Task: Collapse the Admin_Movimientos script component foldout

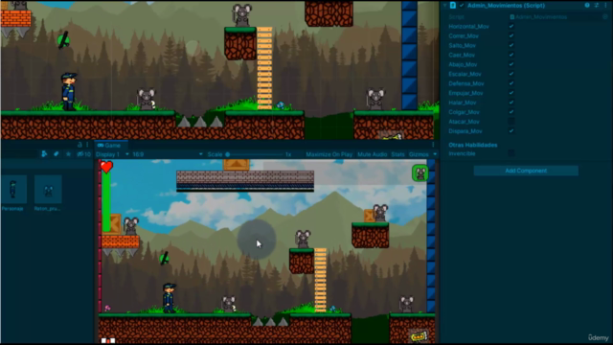Action: 444,6
